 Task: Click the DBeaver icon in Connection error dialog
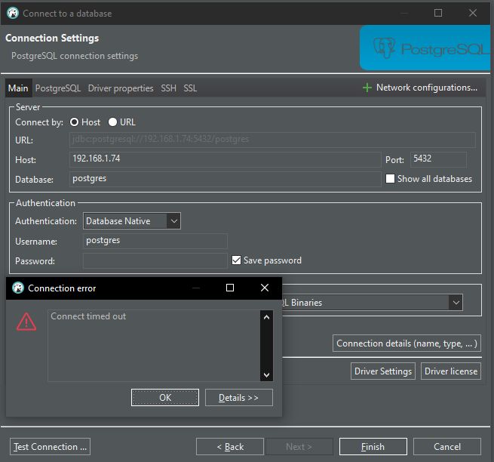(18, 288)
